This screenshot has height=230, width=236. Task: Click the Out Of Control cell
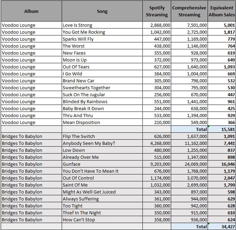pos(102,178)
